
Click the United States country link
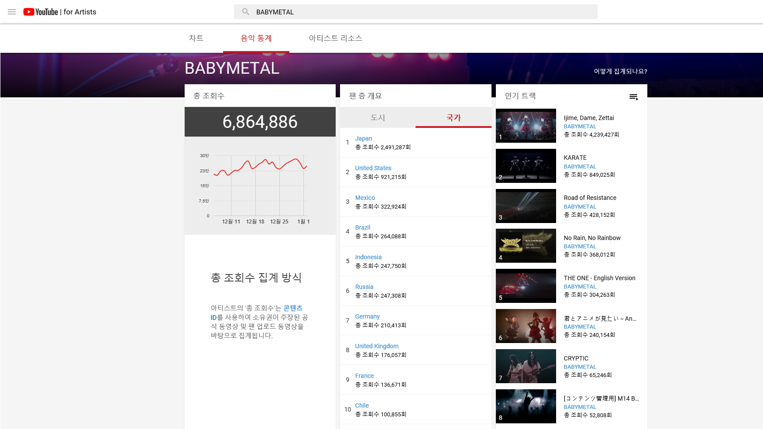click(x=373, y=168)
